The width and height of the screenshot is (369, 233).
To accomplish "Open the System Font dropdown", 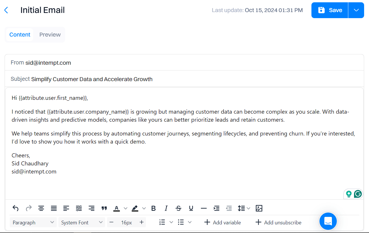I will (82, 222).
